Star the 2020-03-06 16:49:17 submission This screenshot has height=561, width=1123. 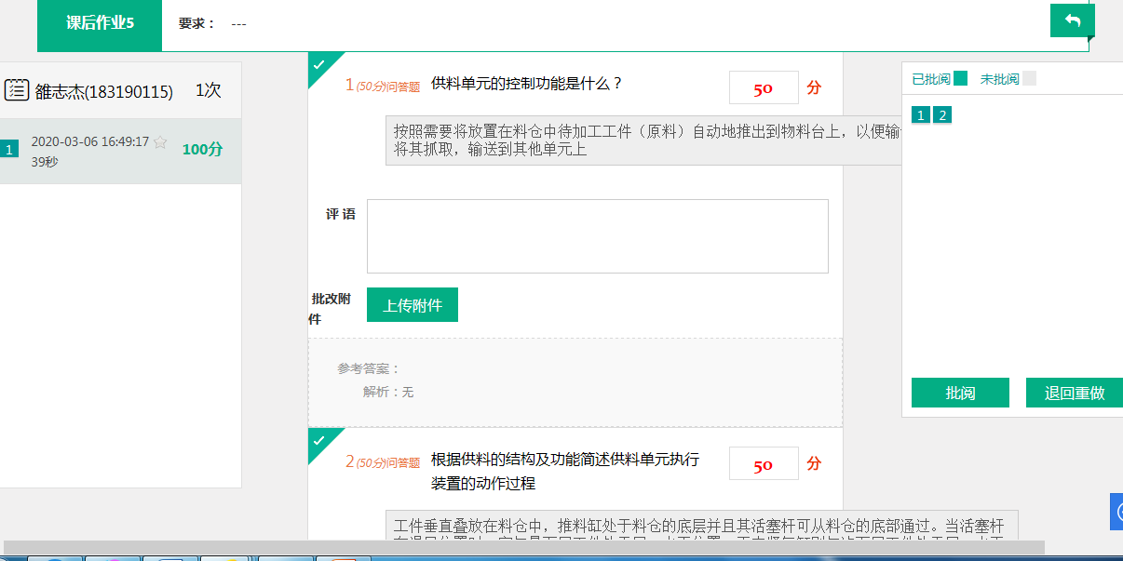pos(160,142)
